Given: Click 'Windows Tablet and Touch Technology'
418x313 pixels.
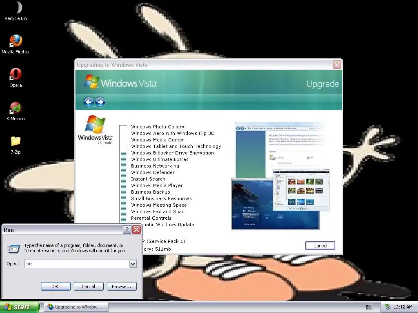Looking at the screenshot, I should (176, 146).
